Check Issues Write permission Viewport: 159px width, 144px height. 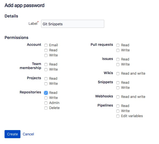[118, 65]
